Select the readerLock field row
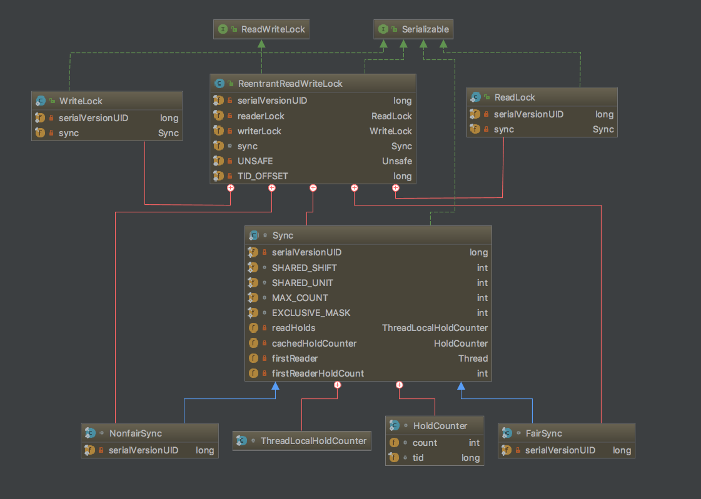 (x=313, y=116)
